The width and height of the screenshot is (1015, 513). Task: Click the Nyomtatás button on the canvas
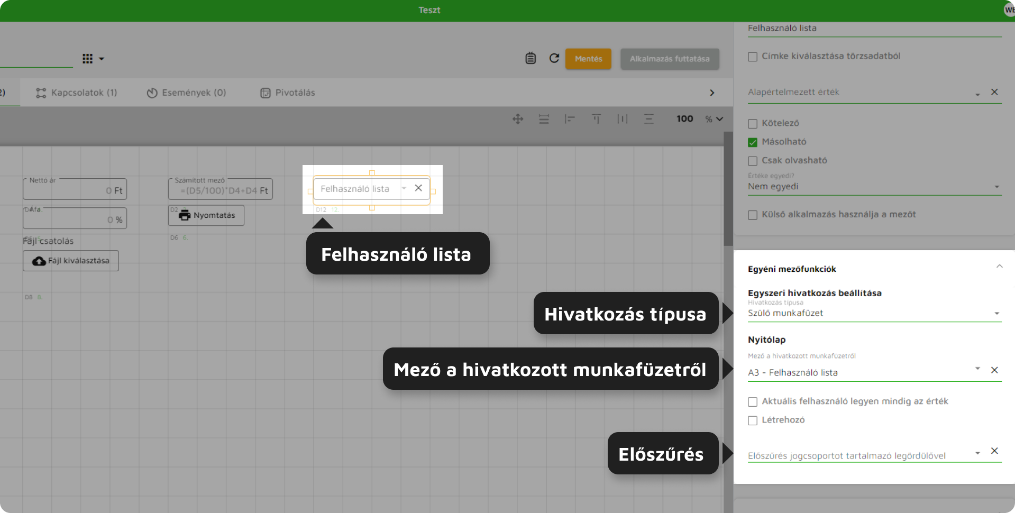(206, 215)
